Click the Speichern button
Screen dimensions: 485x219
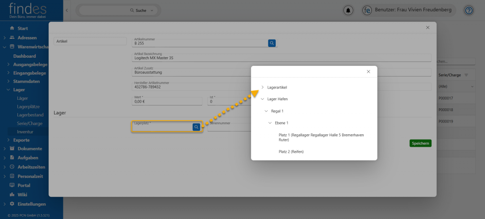click(x=420, y=143)
